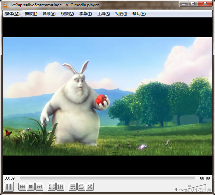Pause playback with the pause button
The height and width of the screenshot is (195, 215).
click(x=9, y=186)
